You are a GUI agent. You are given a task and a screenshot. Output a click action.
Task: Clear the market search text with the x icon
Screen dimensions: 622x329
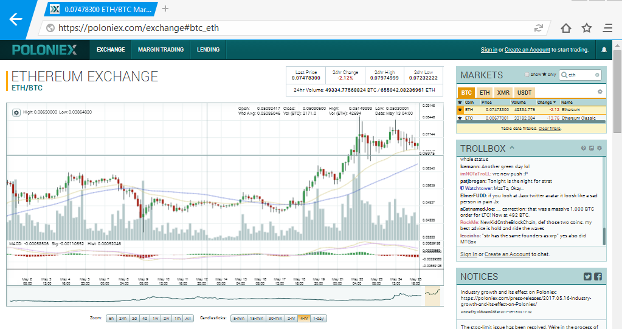coord(597,75)
